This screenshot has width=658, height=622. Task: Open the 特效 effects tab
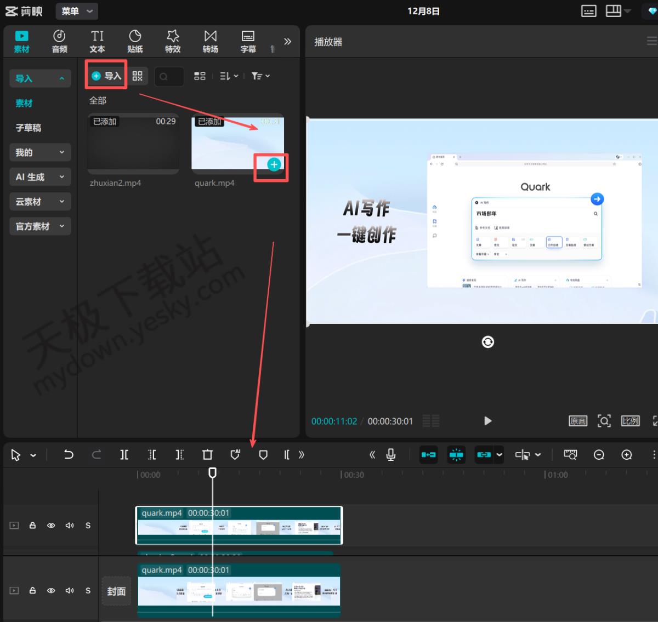pos(173,42)
